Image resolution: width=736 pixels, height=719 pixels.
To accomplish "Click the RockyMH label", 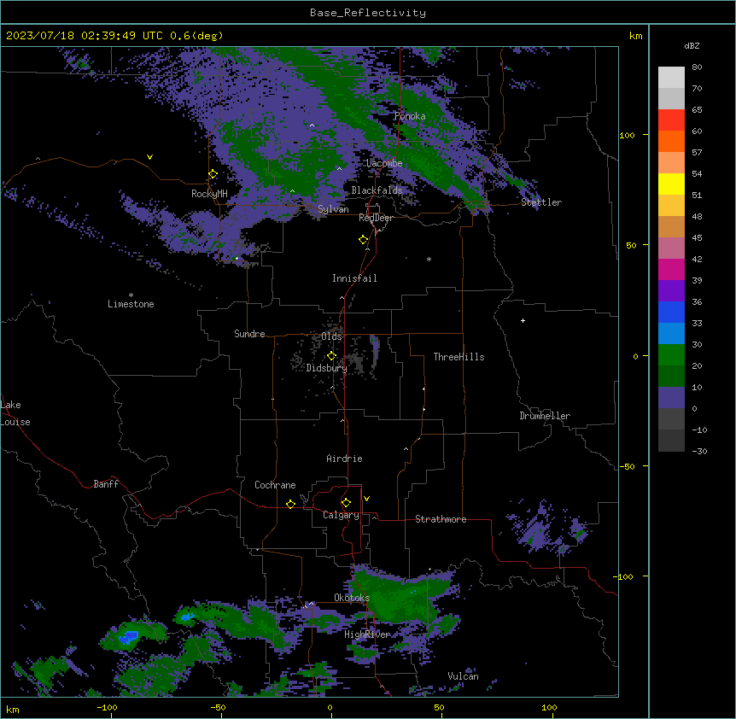I will click(x=209, y=194).
